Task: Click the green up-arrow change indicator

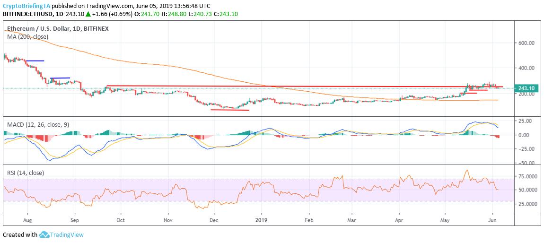Action: pyautogui.click(x=88, y=14)
